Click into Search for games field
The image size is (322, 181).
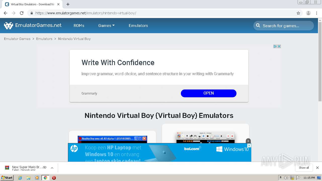tap(284, 26)
